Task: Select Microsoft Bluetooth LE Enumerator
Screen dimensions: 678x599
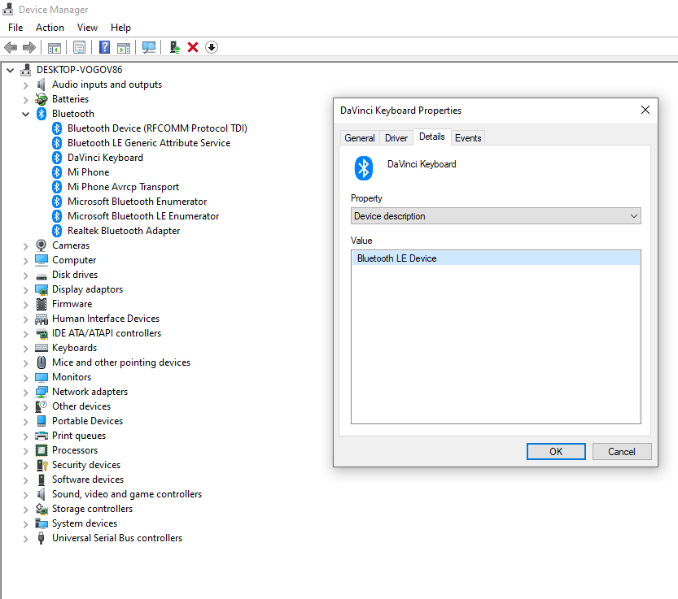Action: coord(143,216)
